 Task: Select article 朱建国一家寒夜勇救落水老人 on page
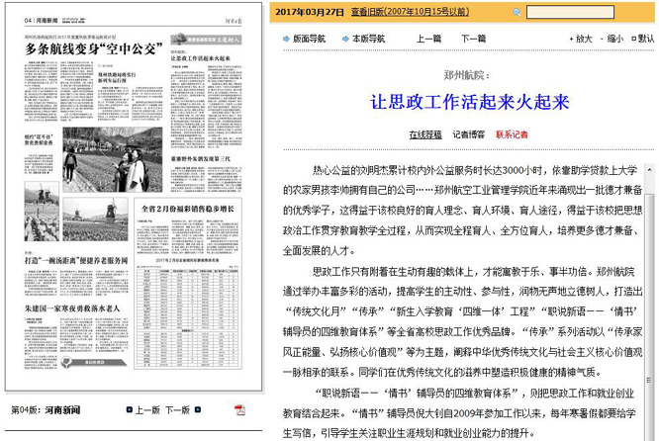pyautogui.click(x=72, y=309)
